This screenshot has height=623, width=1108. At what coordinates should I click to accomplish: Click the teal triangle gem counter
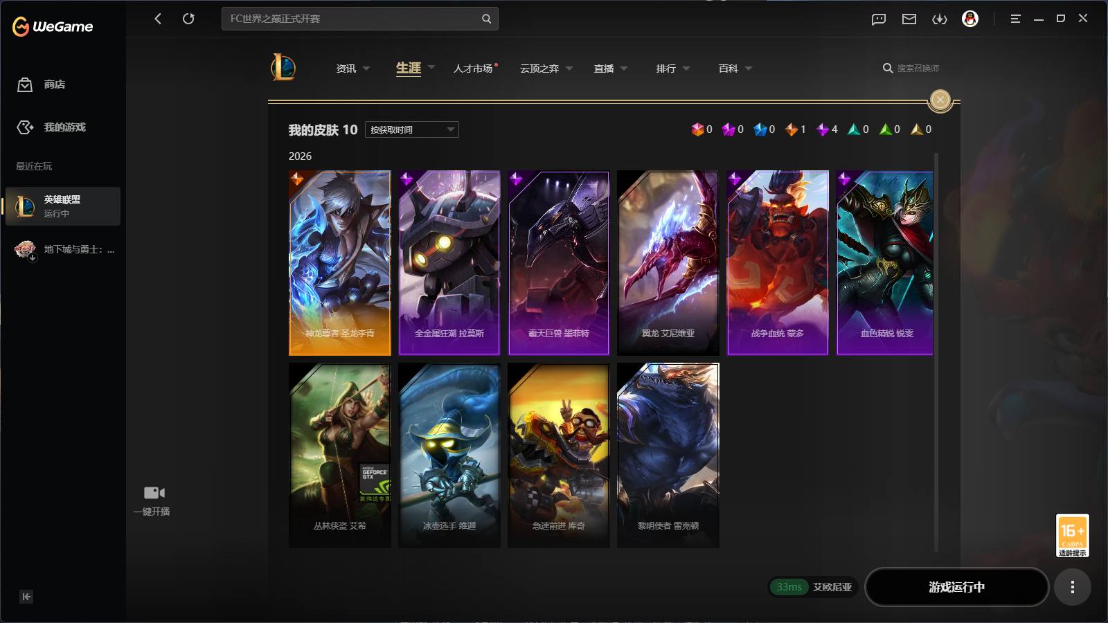coord(858,129)
